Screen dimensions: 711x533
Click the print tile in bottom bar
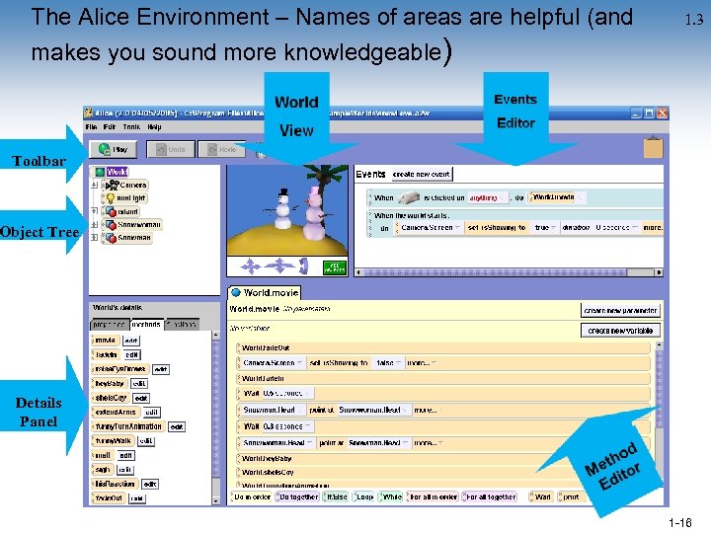click(x=570, y=496)
